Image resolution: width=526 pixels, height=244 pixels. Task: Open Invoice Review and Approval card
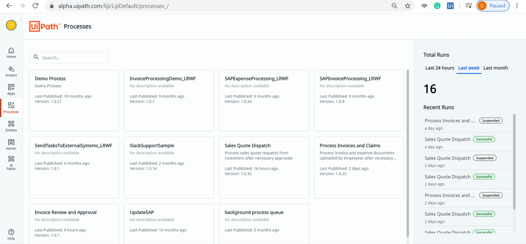pyautogui.click(x=74, y=224)
